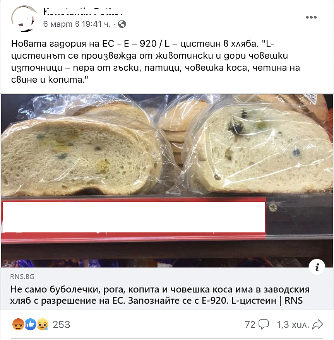Open the three-dots post options menu
The width and height of the screenshot is (334, 340).
point(311,17)
